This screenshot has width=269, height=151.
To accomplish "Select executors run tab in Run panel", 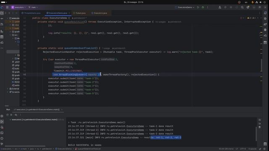I will point(37,109).
